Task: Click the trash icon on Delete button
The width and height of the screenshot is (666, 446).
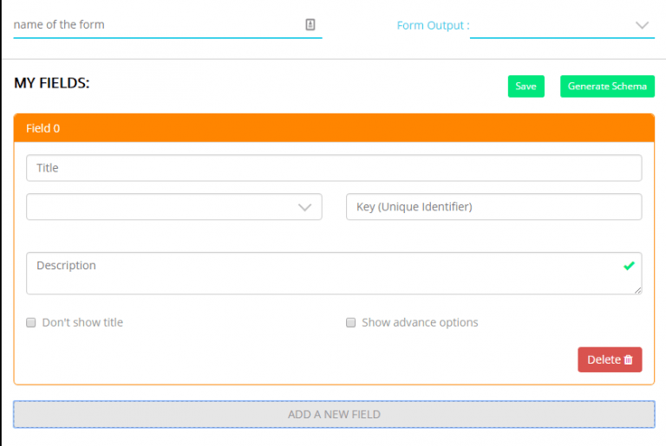Action: point(628,360)
